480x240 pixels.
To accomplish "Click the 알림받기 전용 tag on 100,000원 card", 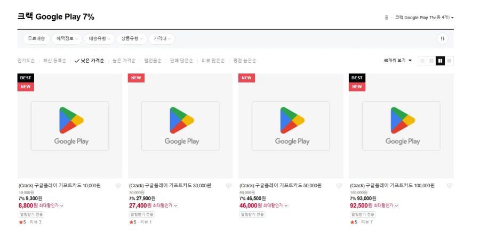I will pos(363,214).
